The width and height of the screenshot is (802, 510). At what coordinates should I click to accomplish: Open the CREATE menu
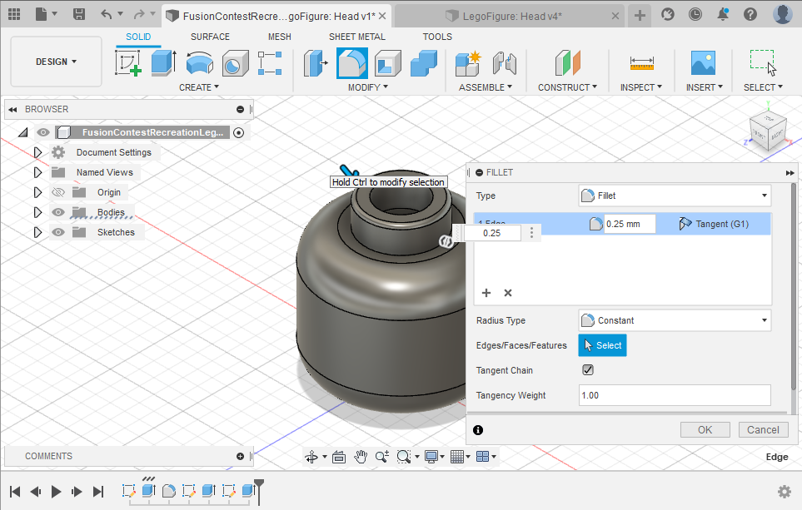pyautogui.click(x=199, y=87)
